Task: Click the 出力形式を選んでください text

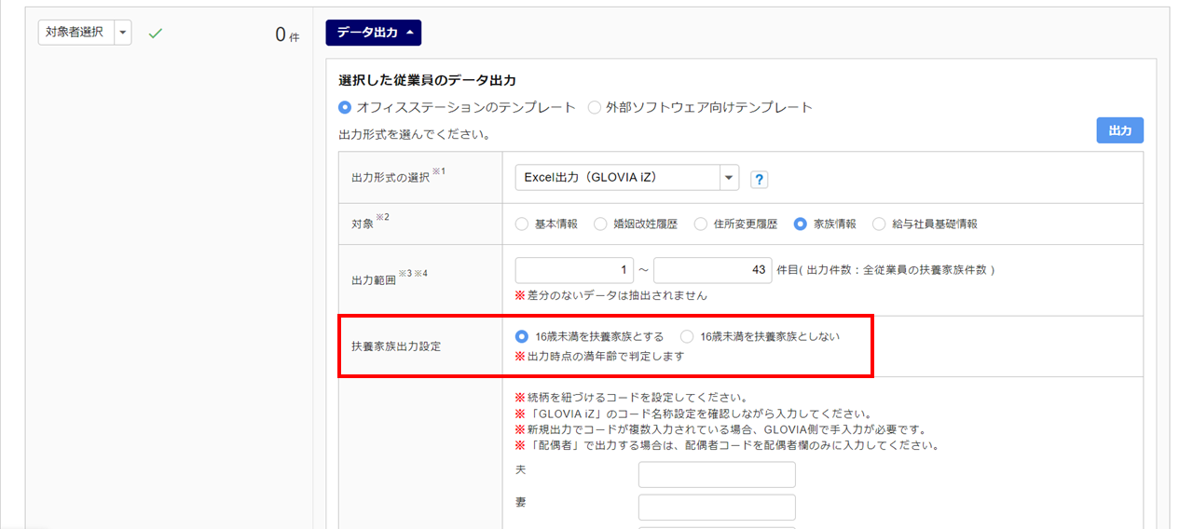Action: [x=414, y=135]
